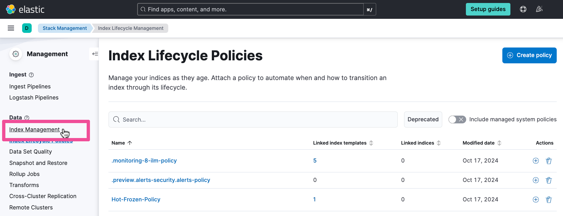Open Data Set Quality
The width and height of the screenshot is (563, 216).
30,151
